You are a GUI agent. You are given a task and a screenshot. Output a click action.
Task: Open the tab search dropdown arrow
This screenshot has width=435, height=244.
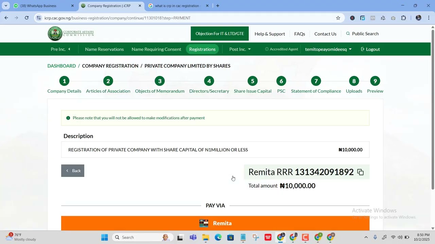click(6, 6)
